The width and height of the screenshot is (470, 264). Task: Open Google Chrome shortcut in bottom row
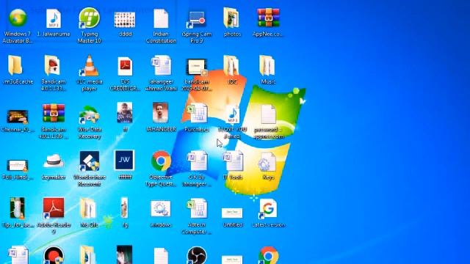[268, 255]
